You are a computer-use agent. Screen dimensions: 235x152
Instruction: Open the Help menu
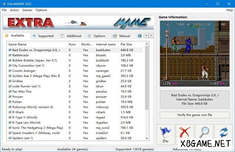pyautogui.click(x=229, y=10)
